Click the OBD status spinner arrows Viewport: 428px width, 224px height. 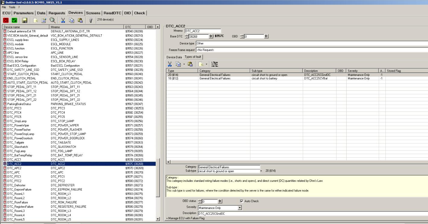[200, 201]
